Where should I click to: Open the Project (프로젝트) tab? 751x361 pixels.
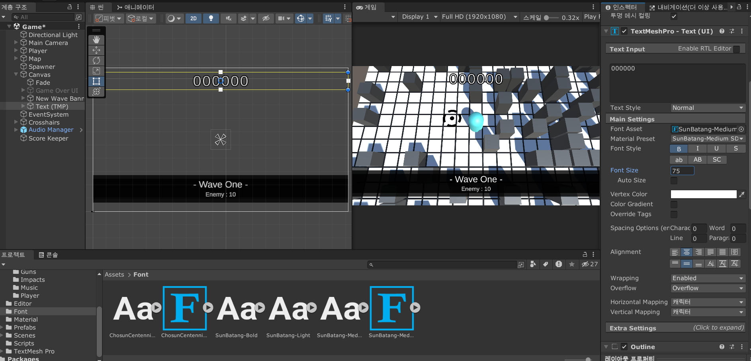click(x=13, y=255)
